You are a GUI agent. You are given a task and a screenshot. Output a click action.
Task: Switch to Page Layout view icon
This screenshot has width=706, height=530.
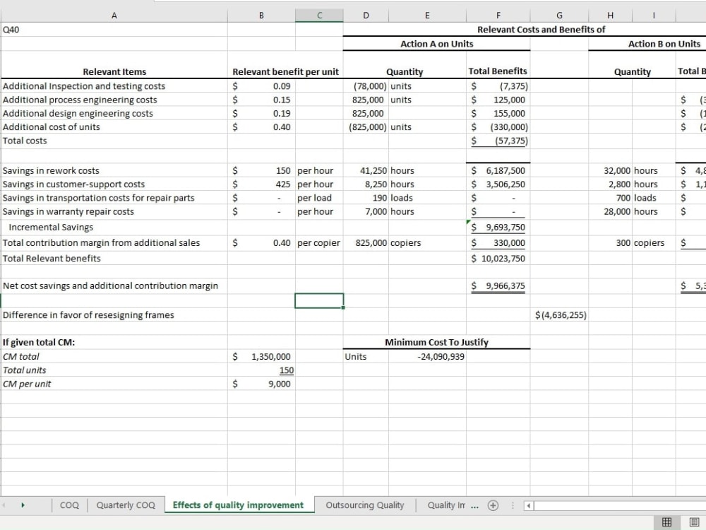694,522
